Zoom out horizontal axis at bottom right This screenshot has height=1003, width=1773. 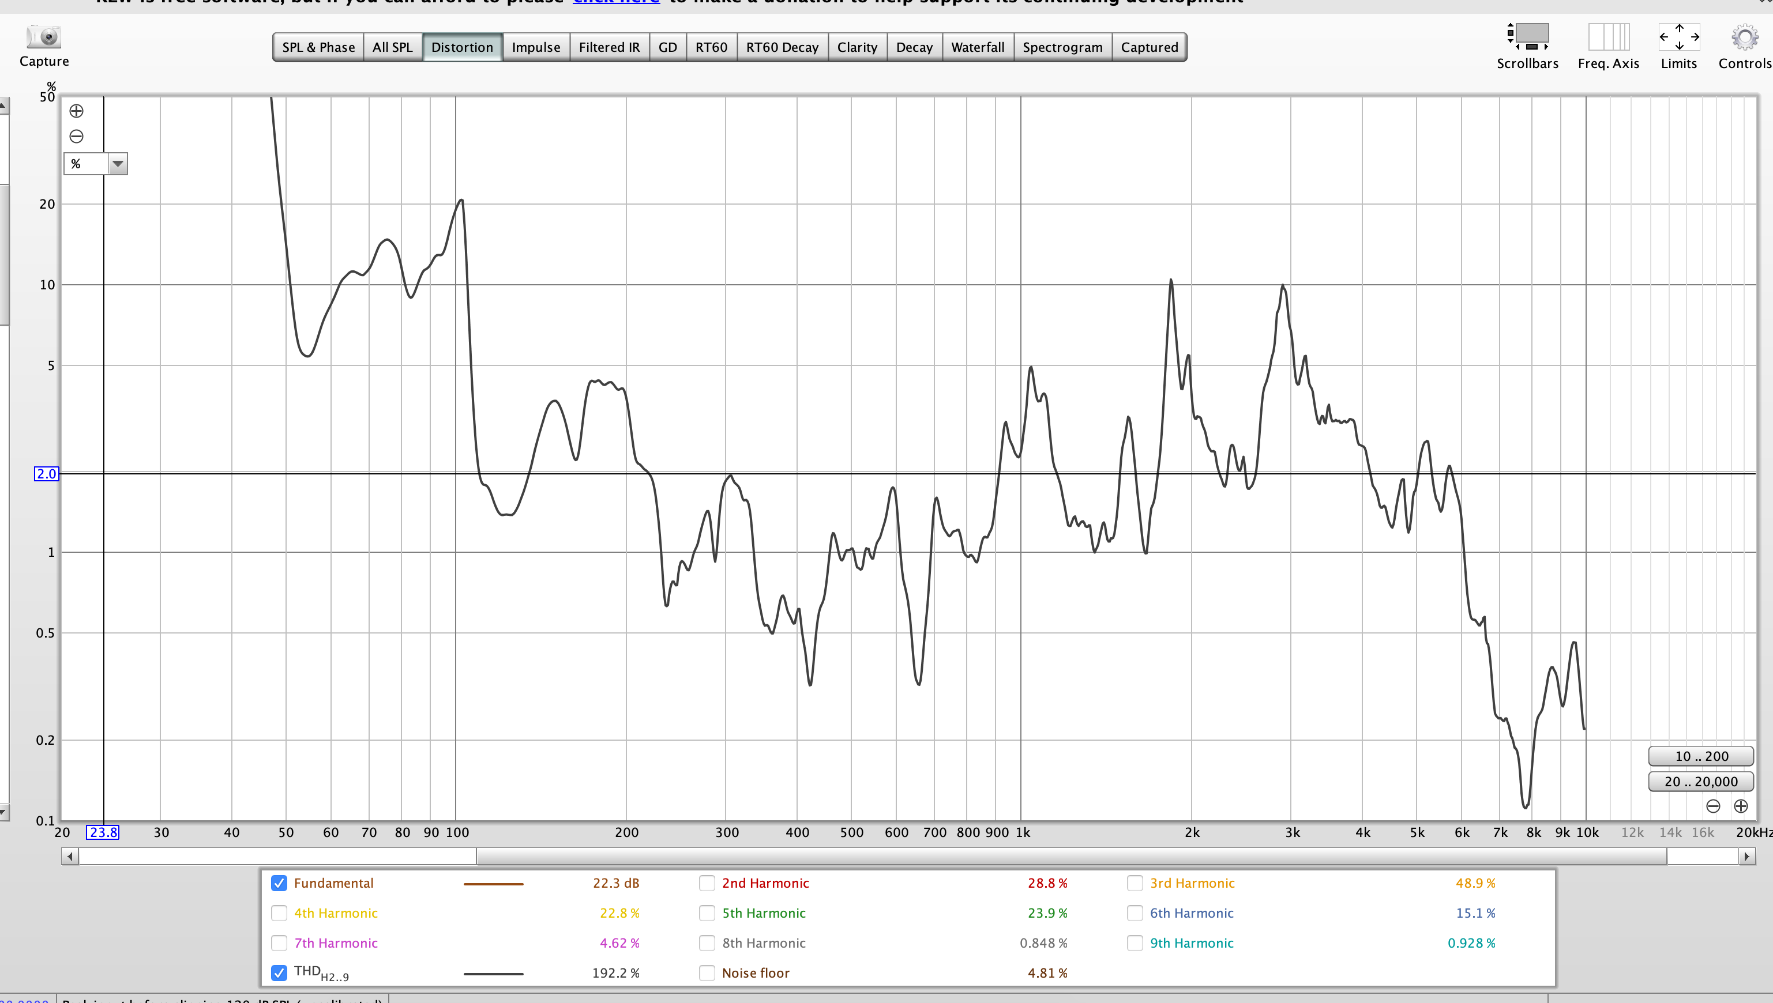[x=1713, y=806]
